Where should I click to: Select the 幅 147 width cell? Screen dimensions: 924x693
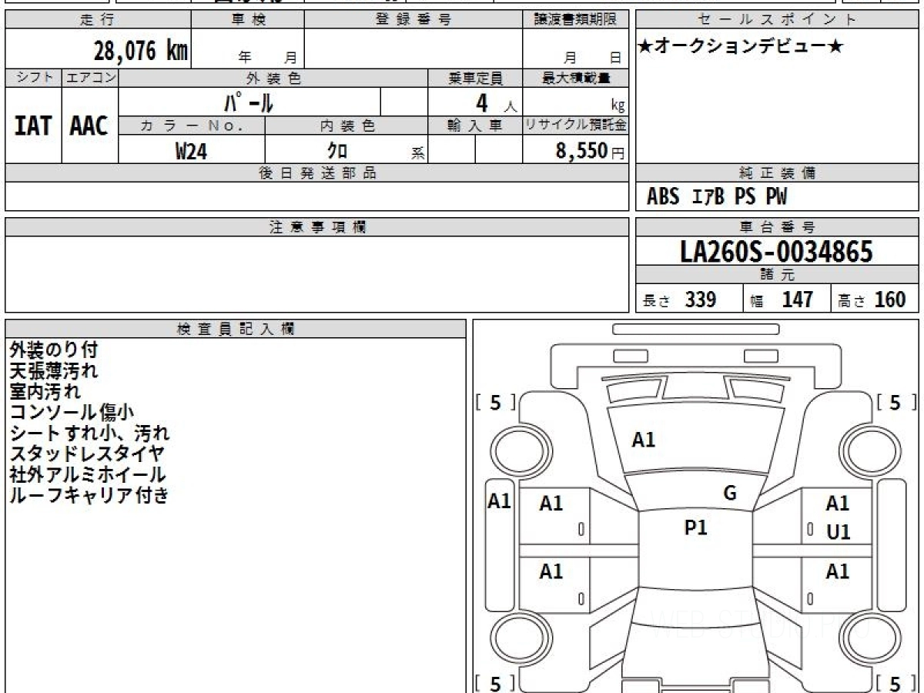[787, 300]
